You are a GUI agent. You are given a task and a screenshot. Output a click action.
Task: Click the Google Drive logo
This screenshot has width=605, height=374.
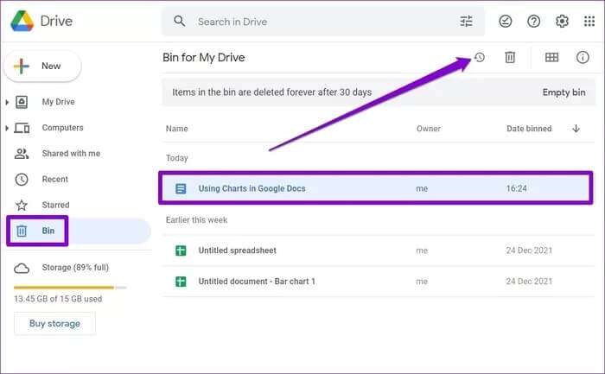pyautogui.click(x=22, y=21)
